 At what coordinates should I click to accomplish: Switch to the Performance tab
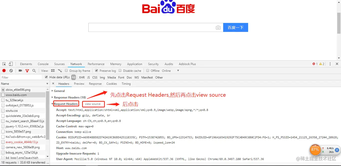point(96,64)
